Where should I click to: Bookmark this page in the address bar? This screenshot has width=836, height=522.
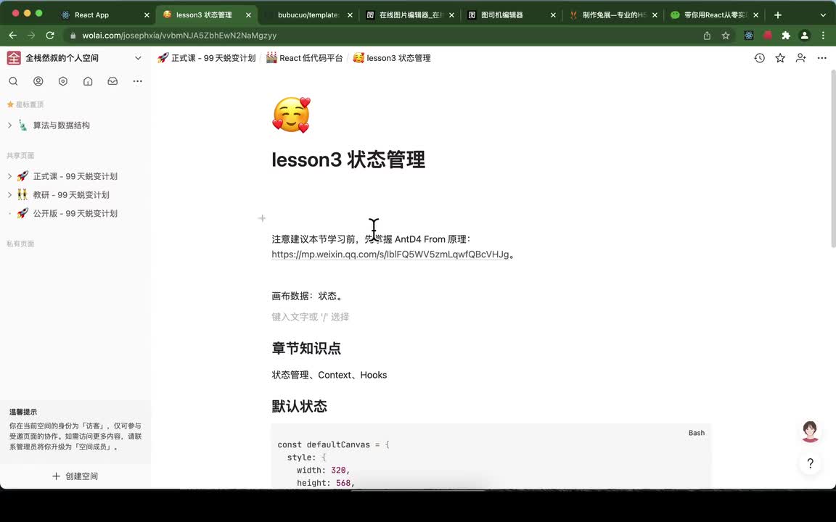pos(726,36)
